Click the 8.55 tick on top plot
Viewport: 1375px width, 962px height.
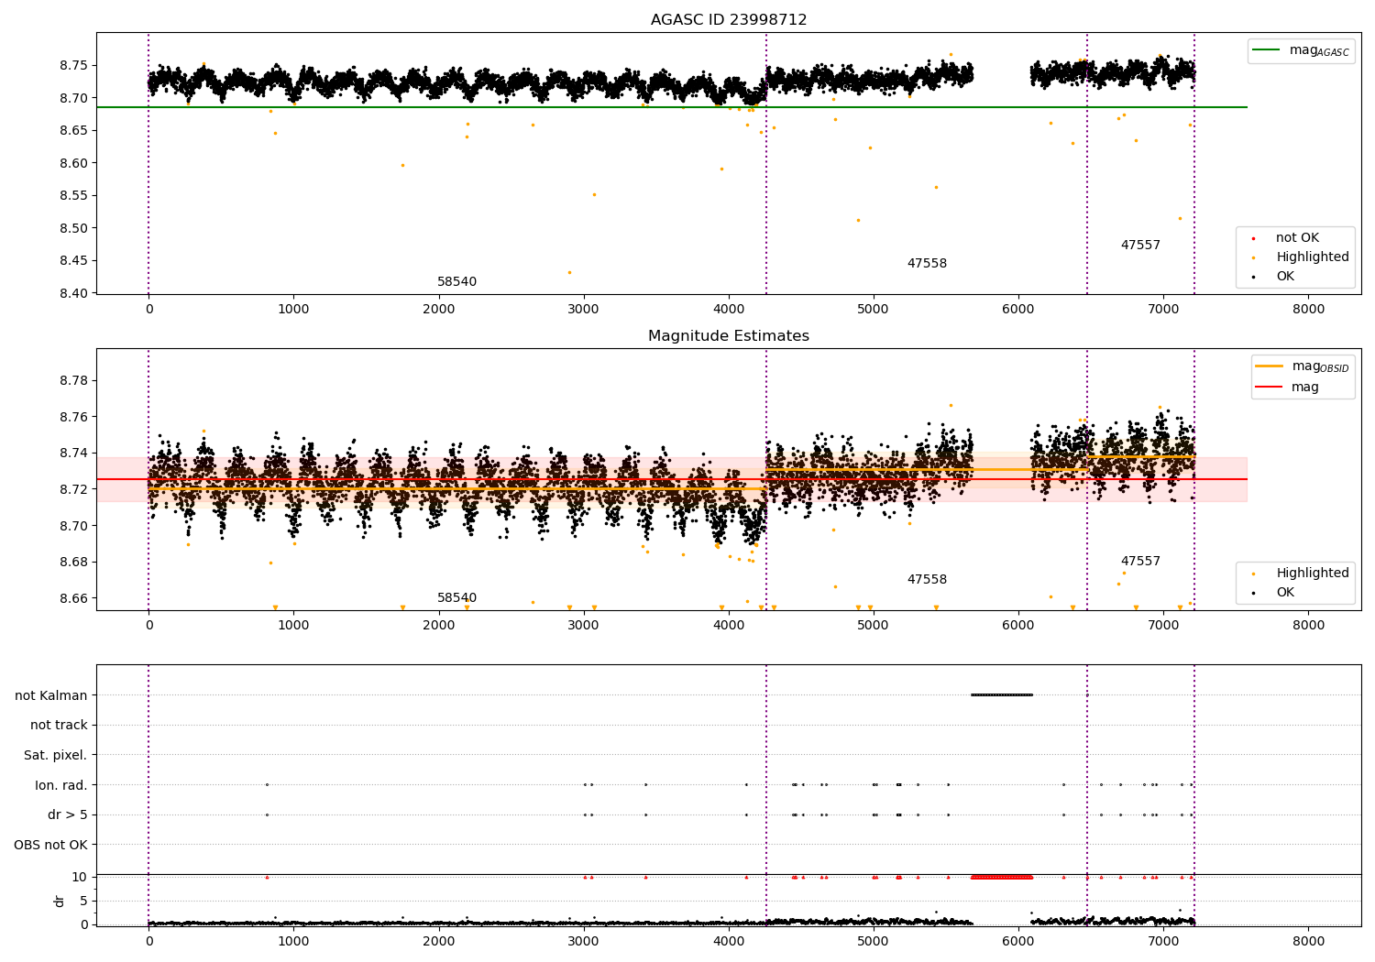[x=73, y=196]
